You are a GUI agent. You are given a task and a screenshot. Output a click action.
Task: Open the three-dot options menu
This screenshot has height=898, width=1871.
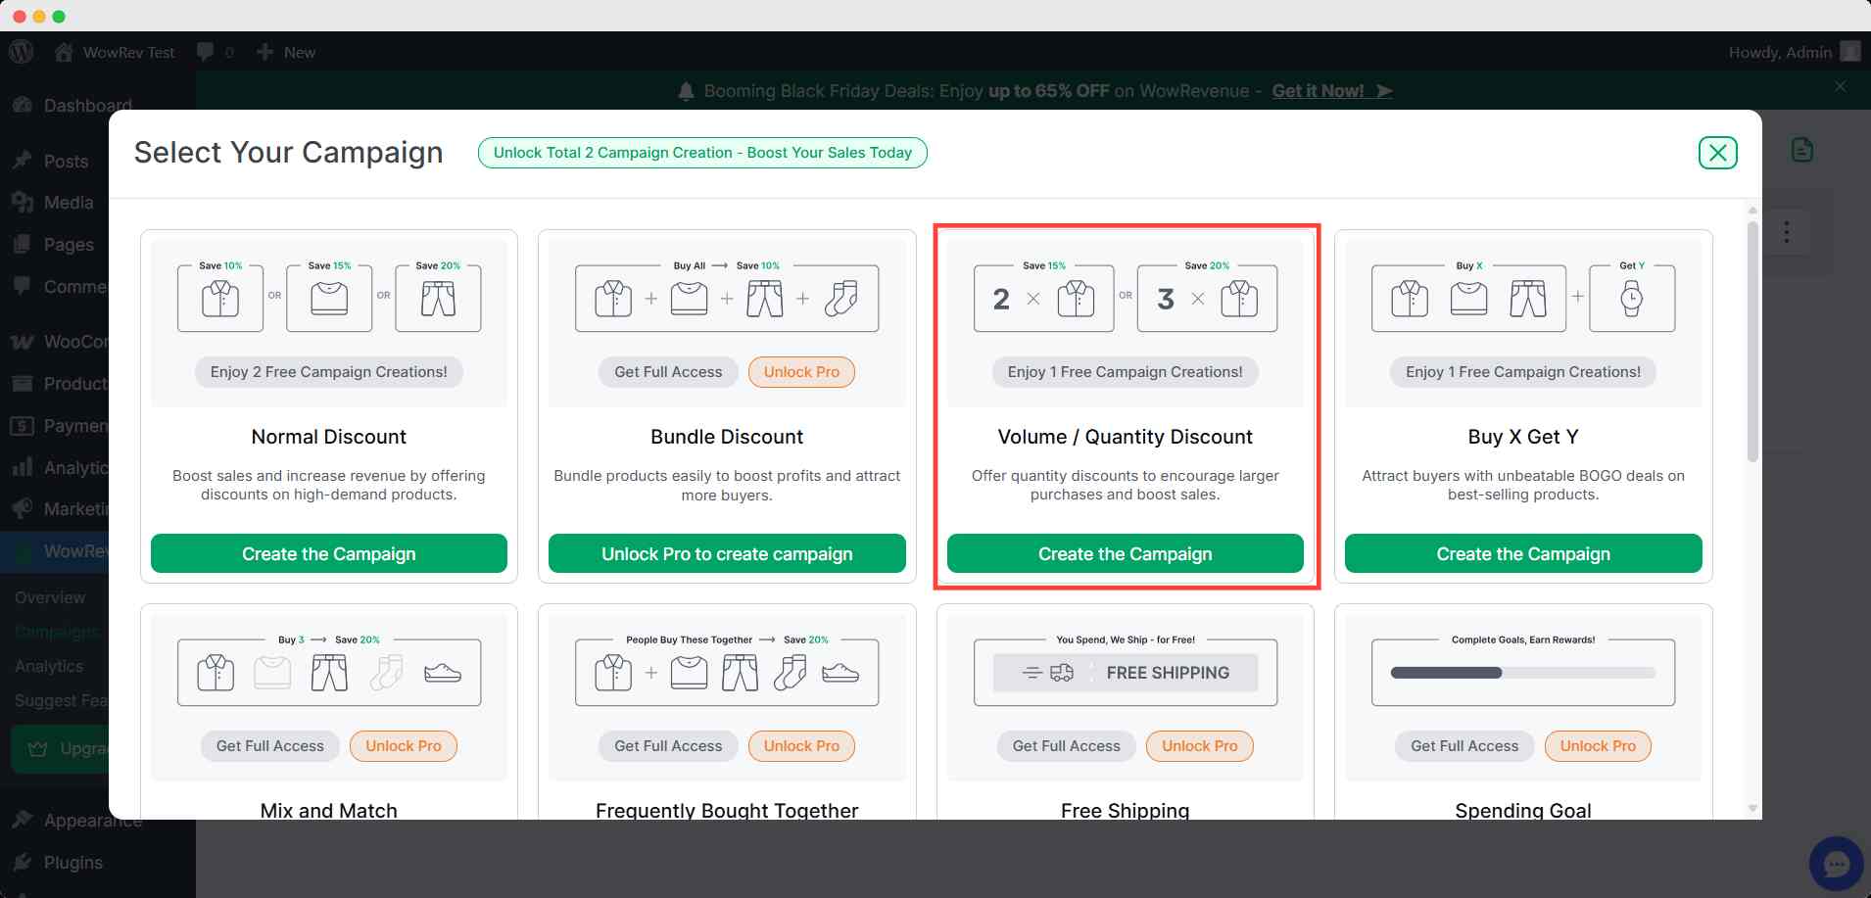coord(1787,232)
